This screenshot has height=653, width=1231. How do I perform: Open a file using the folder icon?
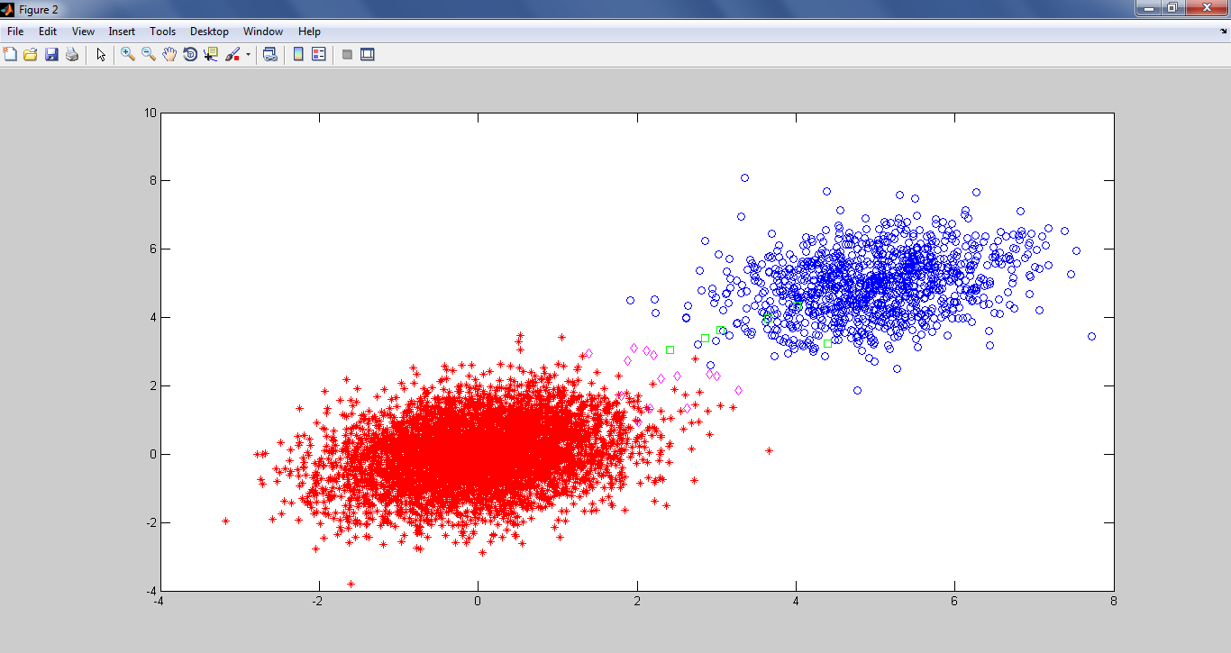(x=31, y=54)
